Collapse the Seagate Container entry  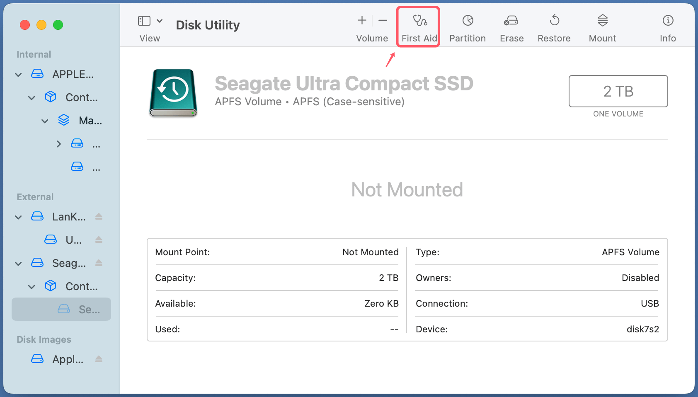click(32, 286)
